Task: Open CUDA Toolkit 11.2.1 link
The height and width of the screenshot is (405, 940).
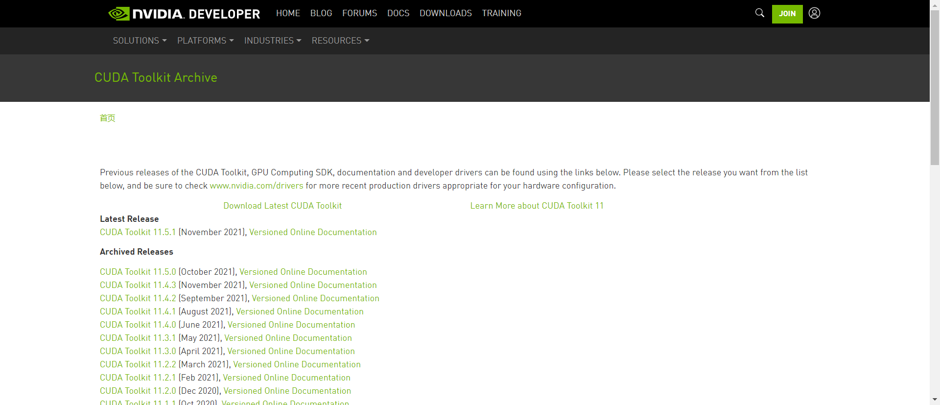Action: [138, 378]
